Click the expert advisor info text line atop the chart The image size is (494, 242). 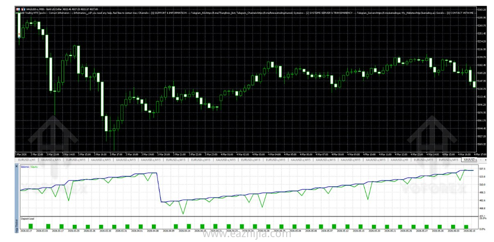pos(245,13)
